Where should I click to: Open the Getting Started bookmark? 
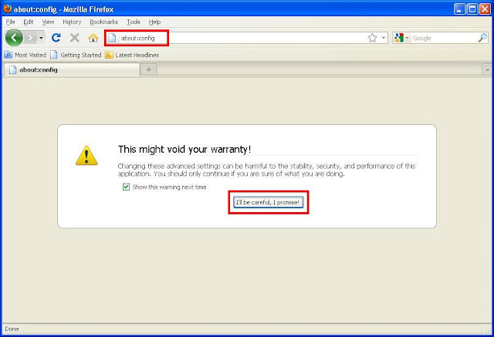pyautogui.click(x=76, y=55)
